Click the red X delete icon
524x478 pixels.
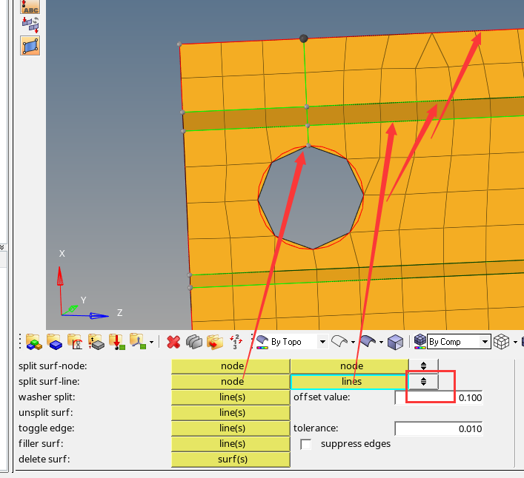(173, 342)
